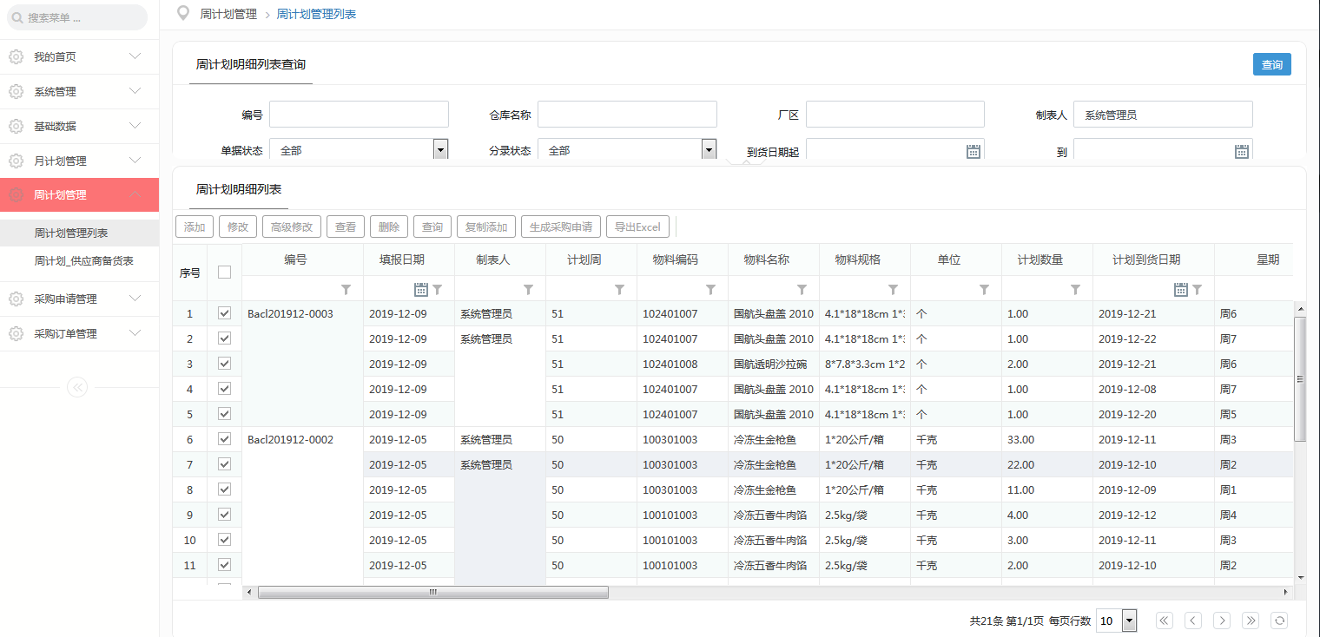Go to the next page of results

click(1222, 621)
